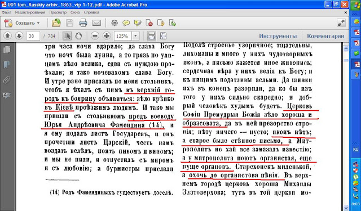Go to the next page with the down arrow
The height and width of the screenshot is (211, 361).
19,36
